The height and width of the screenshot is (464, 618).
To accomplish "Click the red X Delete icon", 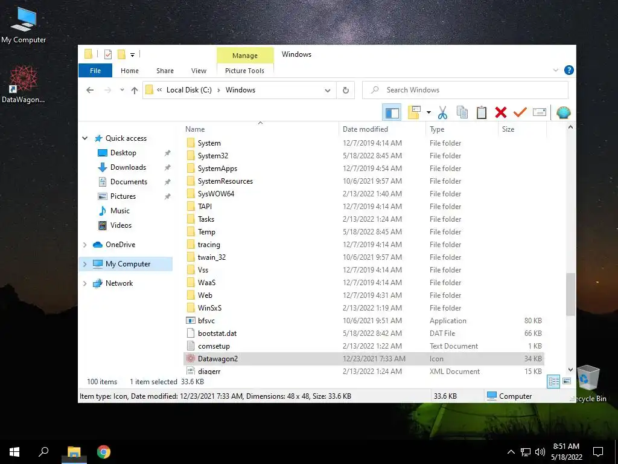I will (x=500, y=112).
